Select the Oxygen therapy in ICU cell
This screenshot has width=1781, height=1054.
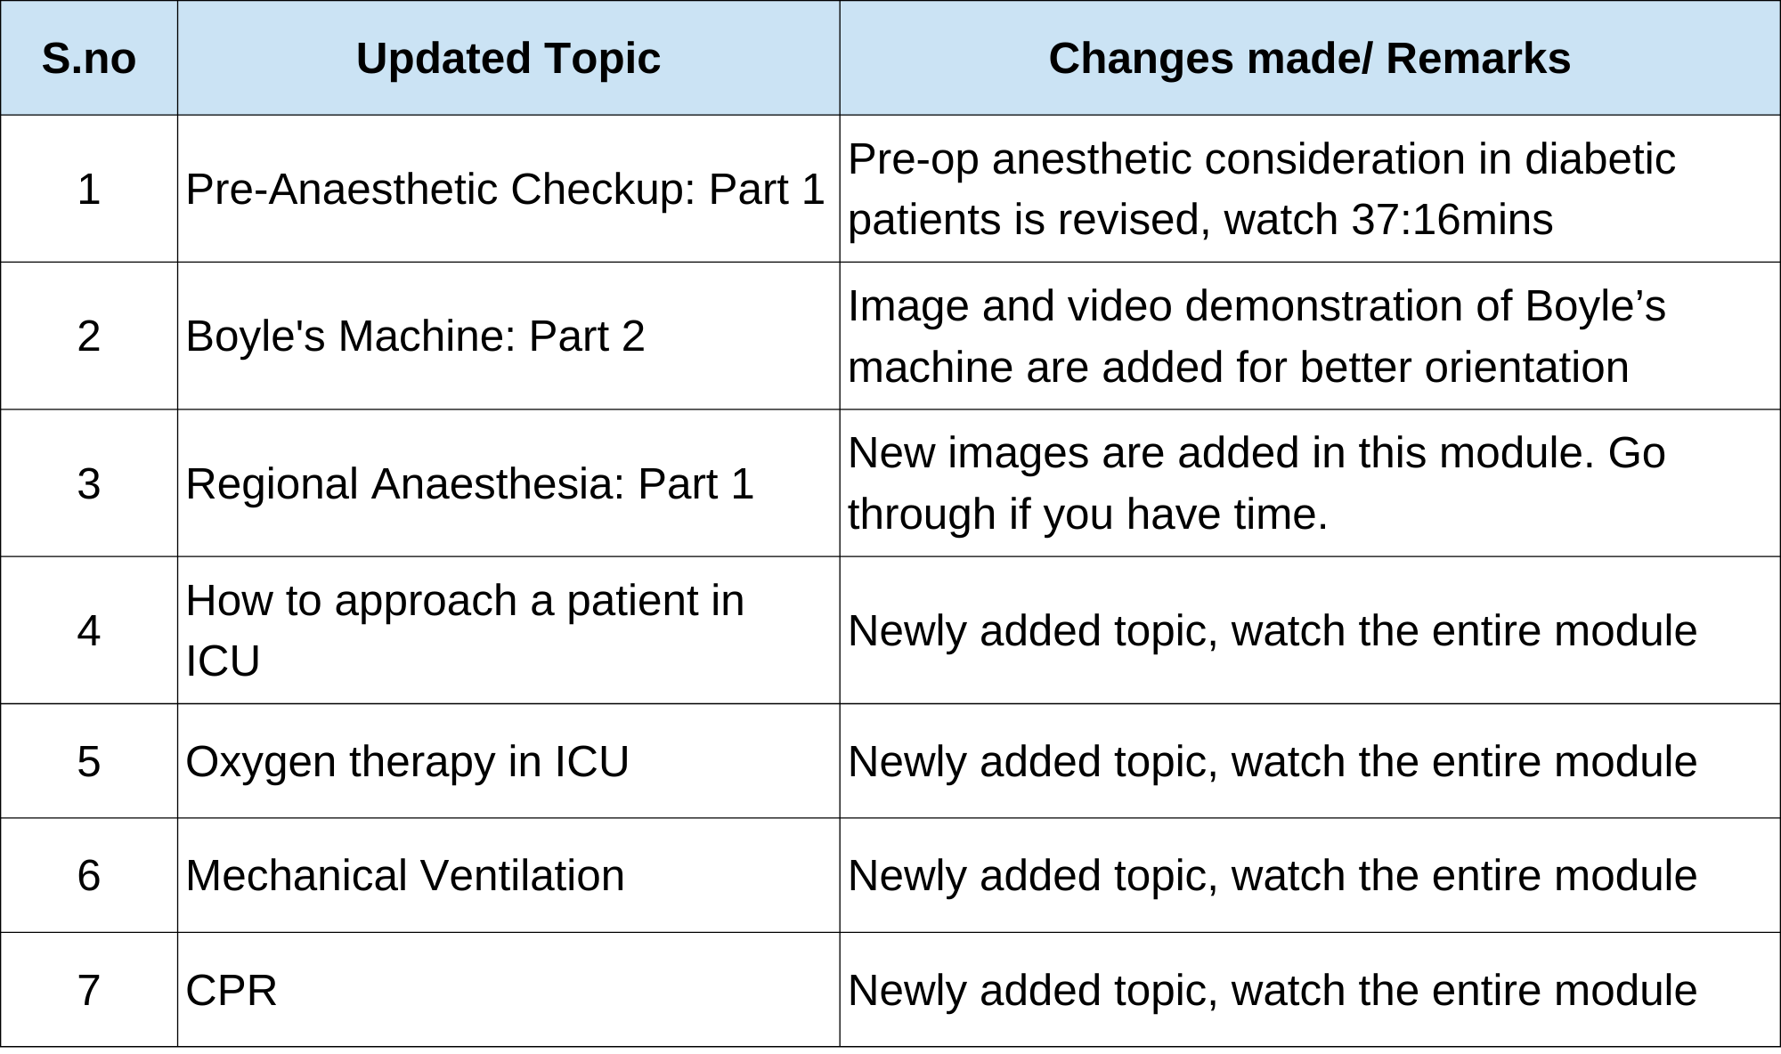point(407,762)
